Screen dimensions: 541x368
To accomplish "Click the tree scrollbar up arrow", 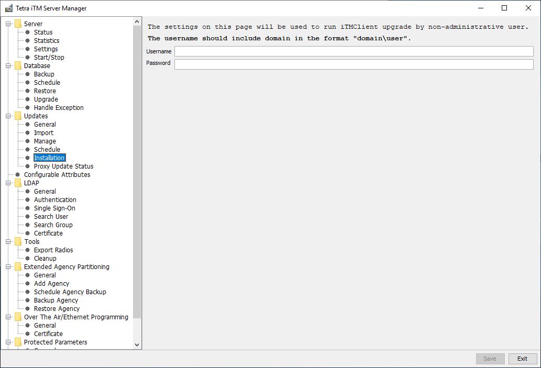I will pyautogui.click(x=137, y=22).
